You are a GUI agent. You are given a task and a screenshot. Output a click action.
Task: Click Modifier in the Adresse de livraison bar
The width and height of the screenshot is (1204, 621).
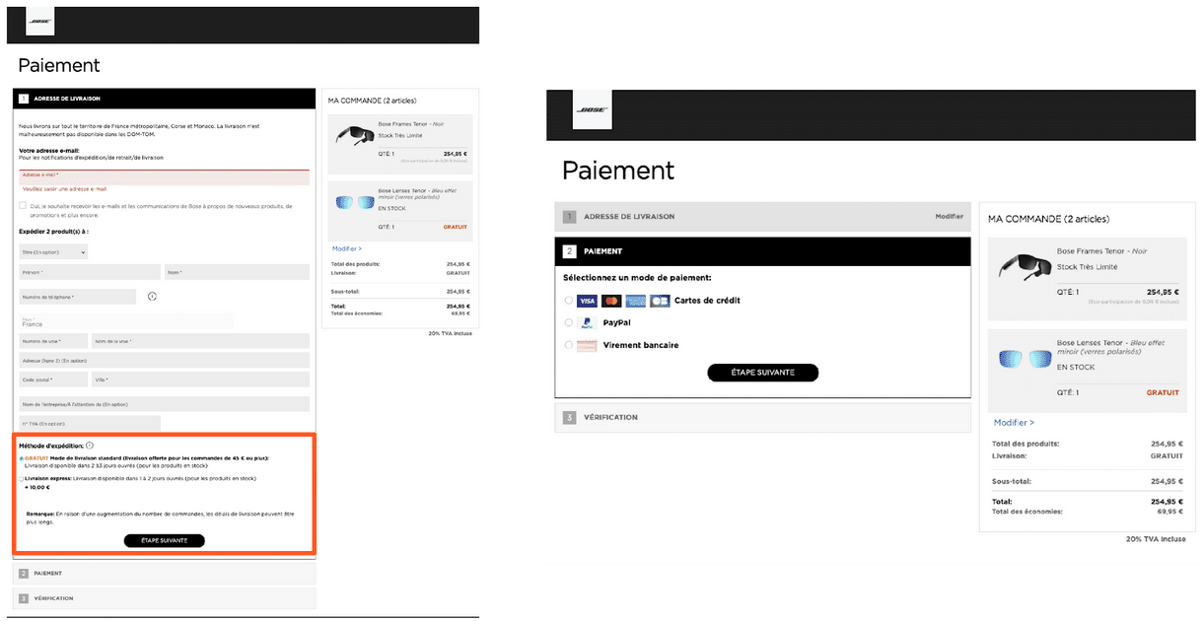949,216
